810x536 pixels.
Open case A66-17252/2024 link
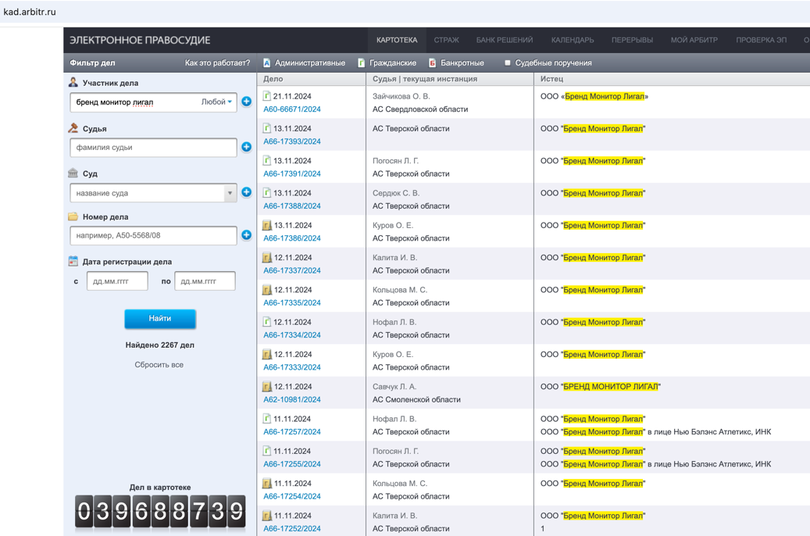292,528
